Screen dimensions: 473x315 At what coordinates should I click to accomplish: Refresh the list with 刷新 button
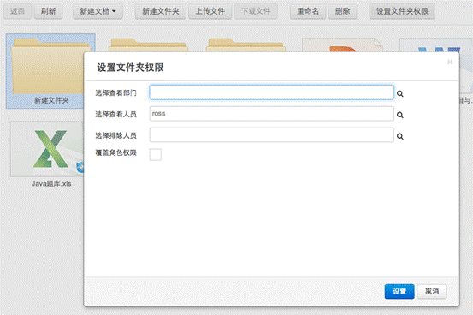(48, 11)
